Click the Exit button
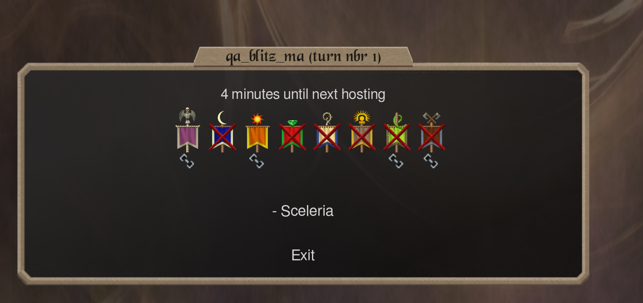Image resolution: width=643 pixels, height=303 pixels. (303, 255)
